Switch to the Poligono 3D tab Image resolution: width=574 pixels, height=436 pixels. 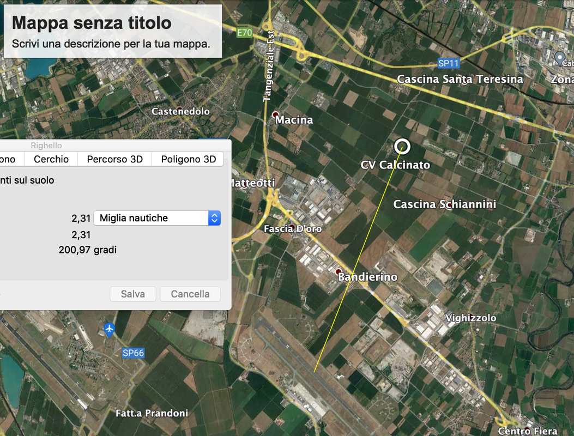click(188, 159)
